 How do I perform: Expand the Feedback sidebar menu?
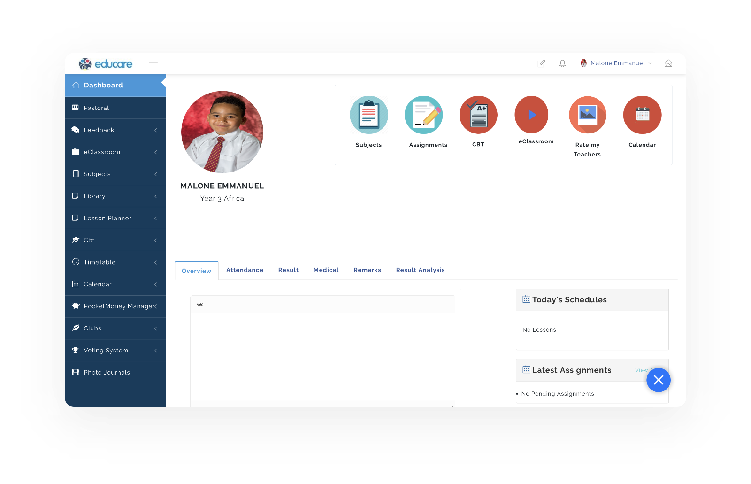[115, 130]
